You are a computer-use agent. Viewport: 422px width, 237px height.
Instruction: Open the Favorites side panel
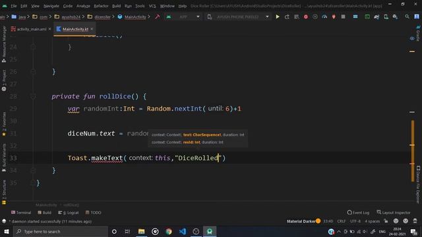click(x=4, y=124)
